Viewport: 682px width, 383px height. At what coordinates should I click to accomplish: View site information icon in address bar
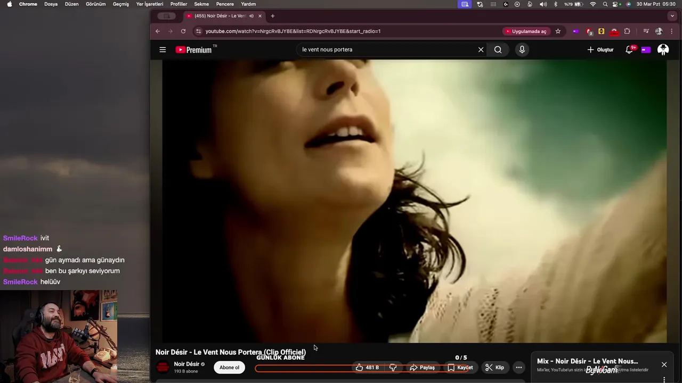[198, 31]
